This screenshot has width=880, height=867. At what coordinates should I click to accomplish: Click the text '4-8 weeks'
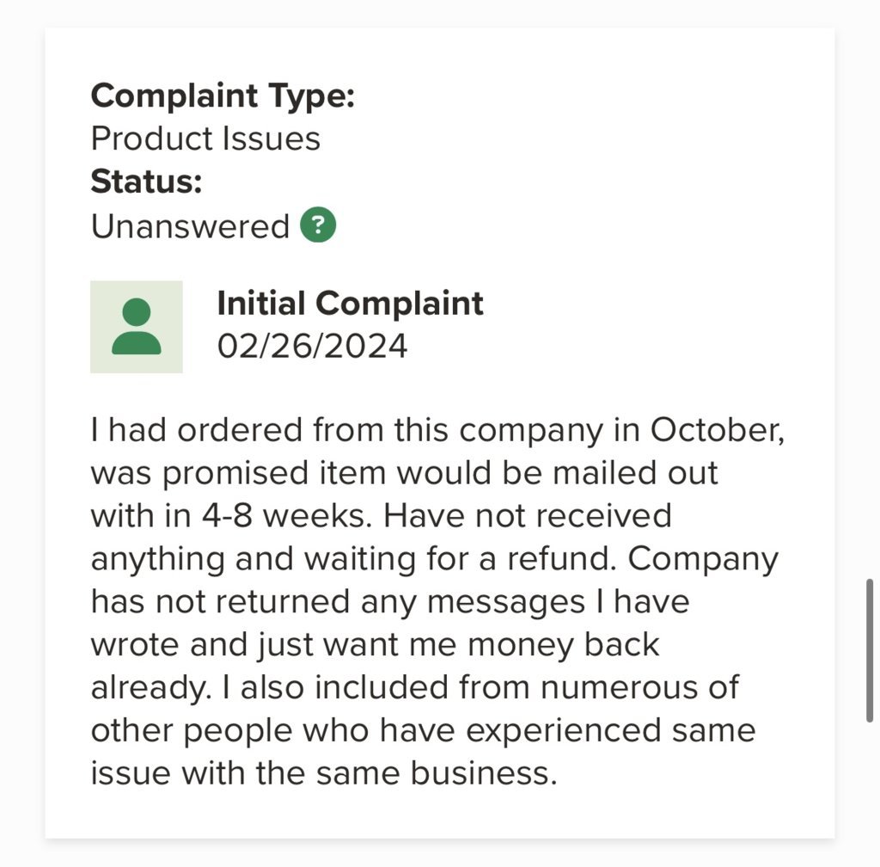pos(283,516)
